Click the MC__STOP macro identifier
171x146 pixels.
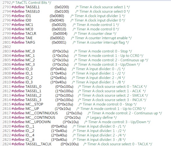[34, 104]
